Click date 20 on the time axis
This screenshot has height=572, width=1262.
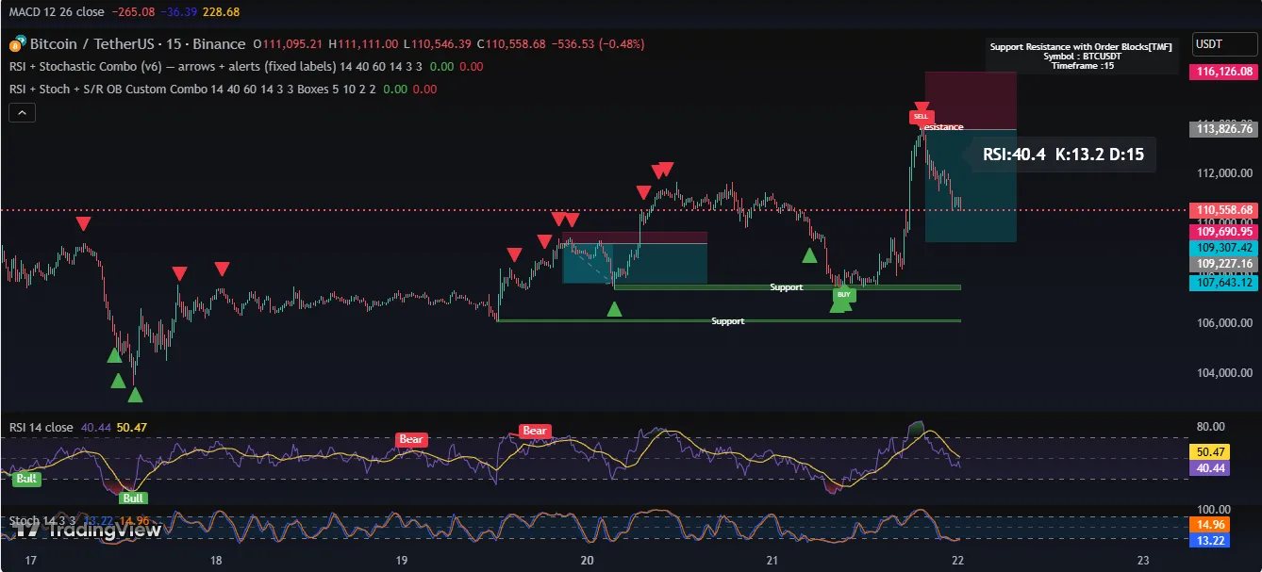pyautogui.click(x=587, y=561)
